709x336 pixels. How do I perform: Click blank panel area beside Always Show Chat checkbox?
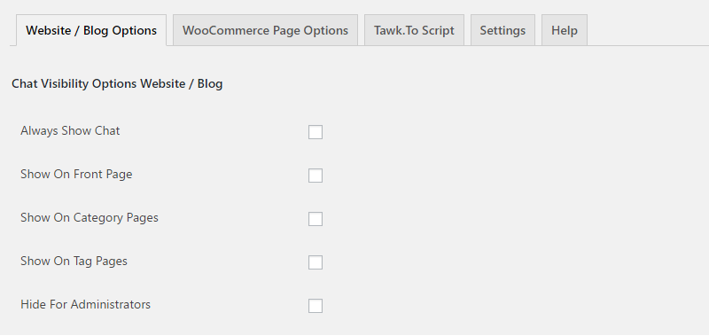[497, 132]
